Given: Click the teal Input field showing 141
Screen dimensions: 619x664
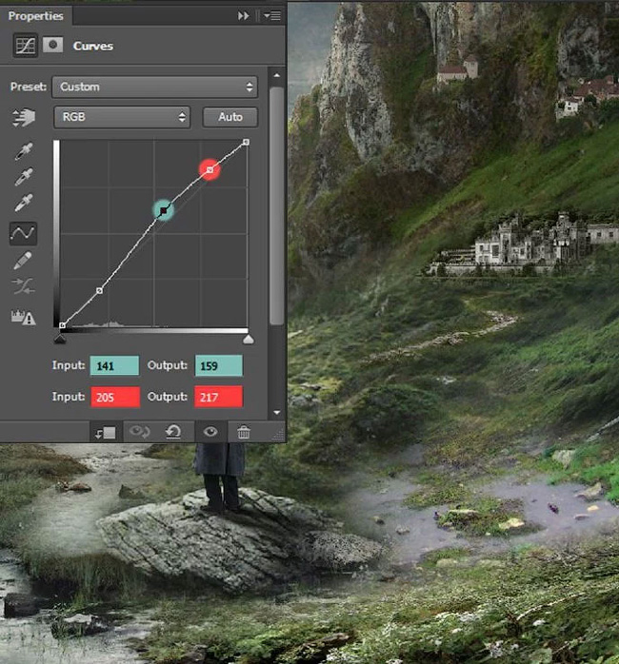Looking at the screenshot, I should pos(114,365).
